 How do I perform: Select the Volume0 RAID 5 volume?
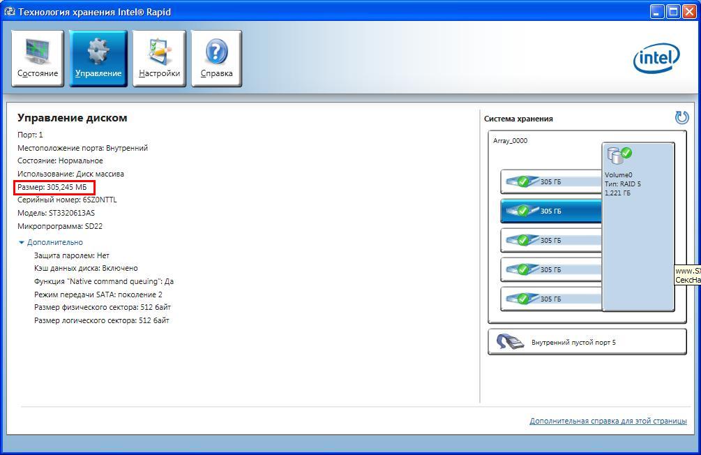638,226
